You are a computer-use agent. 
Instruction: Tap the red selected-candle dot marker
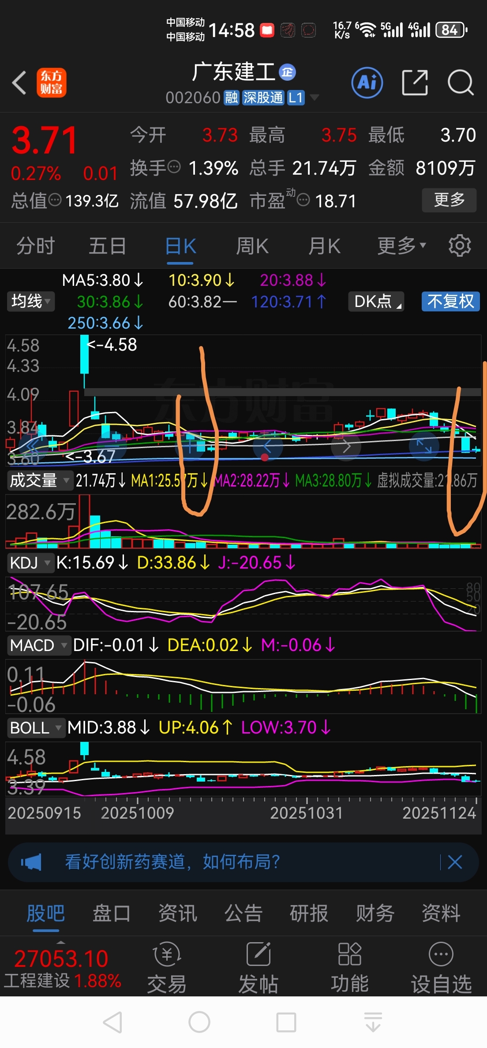(265, 457)
